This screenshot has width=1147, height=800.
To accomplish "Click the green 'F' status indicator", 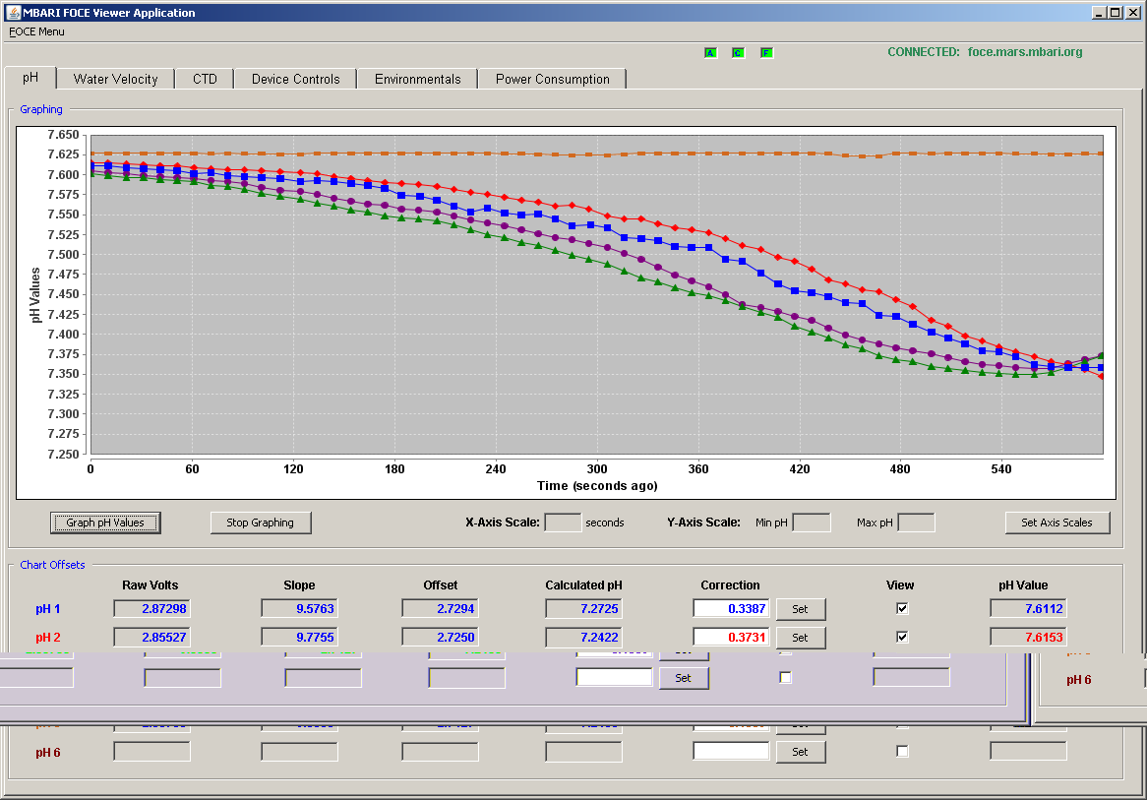I will point(766,53).
